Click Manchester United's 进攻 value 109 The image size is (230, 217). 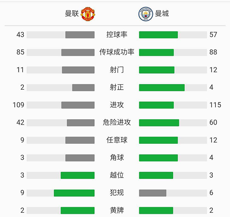click(18, 105)
